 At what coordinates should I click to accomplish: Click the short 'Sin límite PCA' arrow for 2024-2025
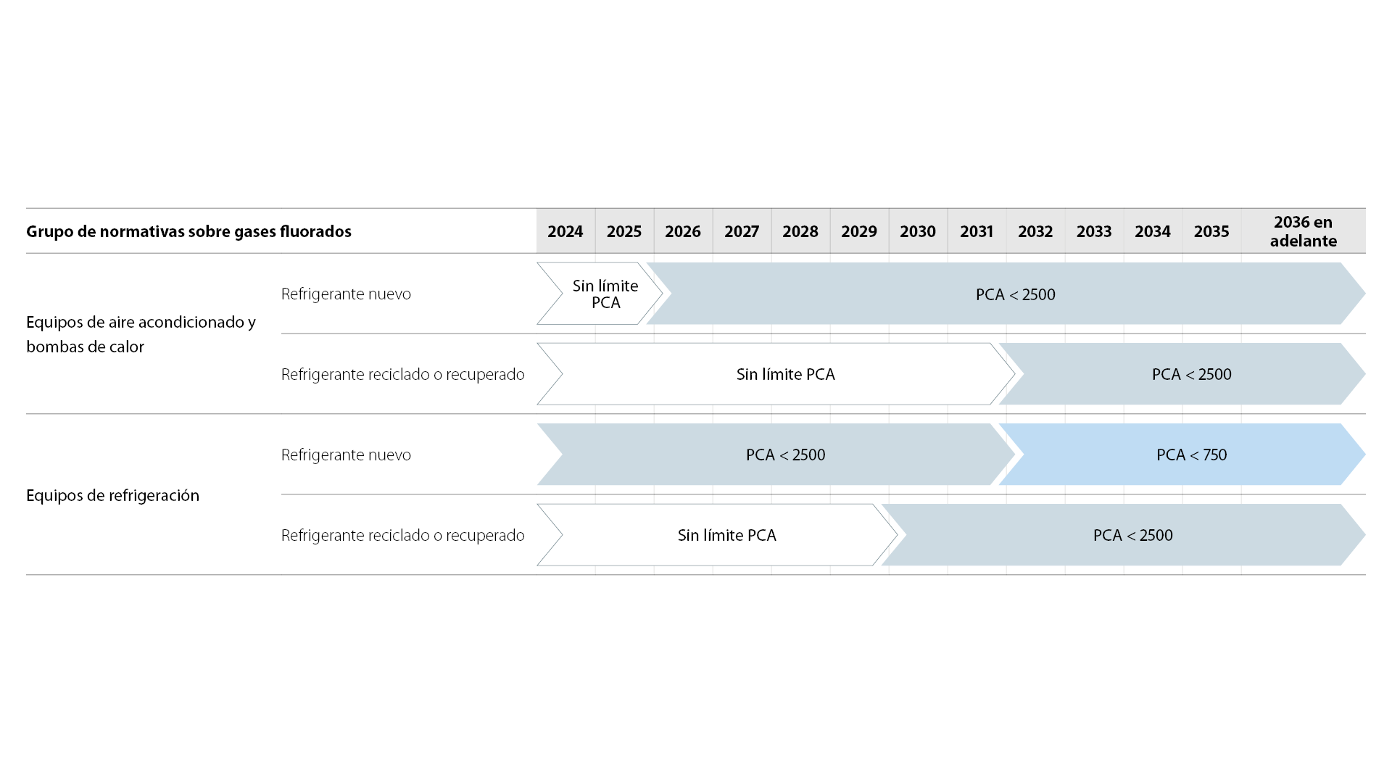pos(600,294)
